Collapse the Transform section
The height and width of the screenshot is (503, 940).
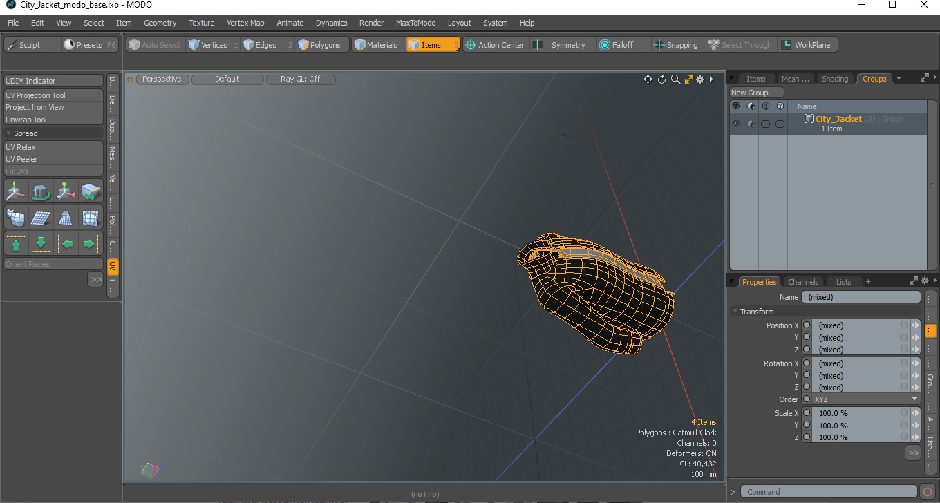[x=735, y=312]
